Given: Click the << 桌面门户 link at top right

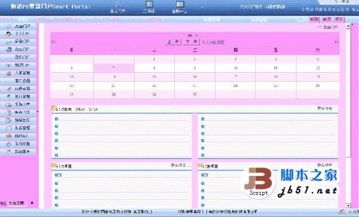Looking at the screenshot, I should [328, 27].
